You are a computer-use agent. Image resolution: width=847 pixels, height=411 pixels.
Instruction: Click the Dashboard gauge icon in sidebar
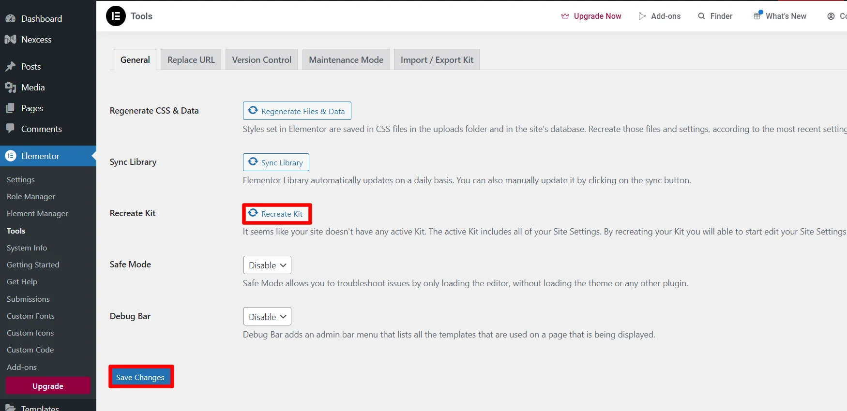click(x=10, y=19)
